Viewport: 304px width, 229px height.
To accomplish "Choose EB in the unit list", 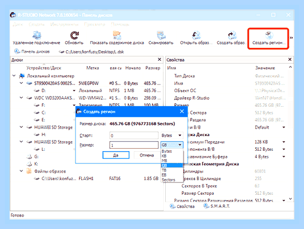I will (x=172, y=175).
